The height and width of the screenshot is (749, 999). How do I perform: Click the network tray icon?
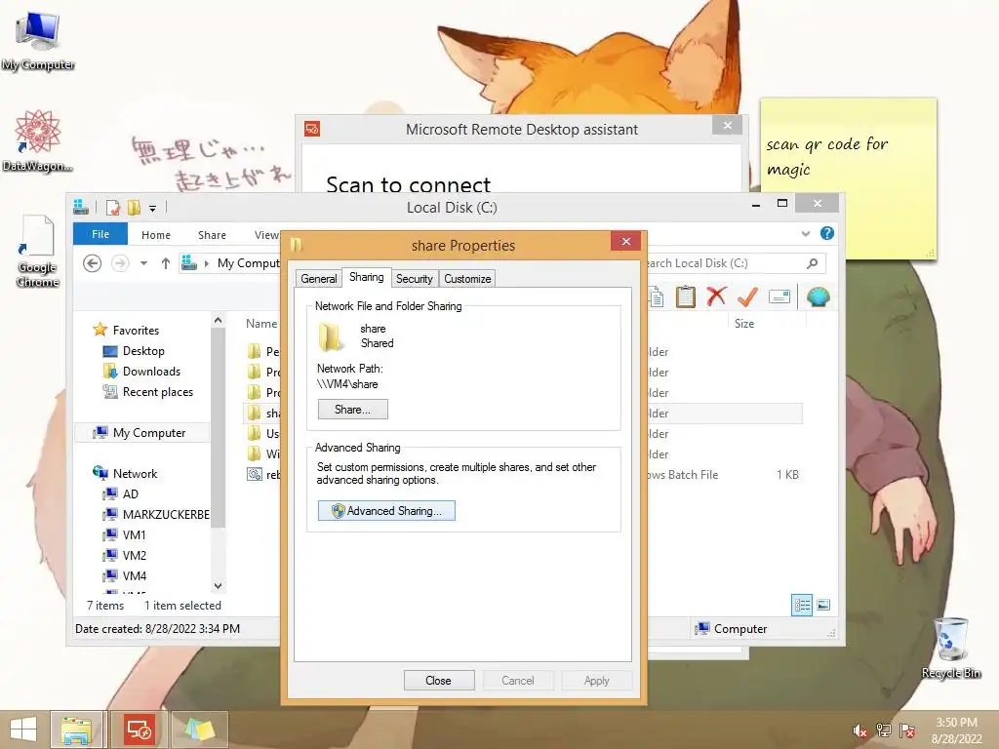(x=884, y=730)
